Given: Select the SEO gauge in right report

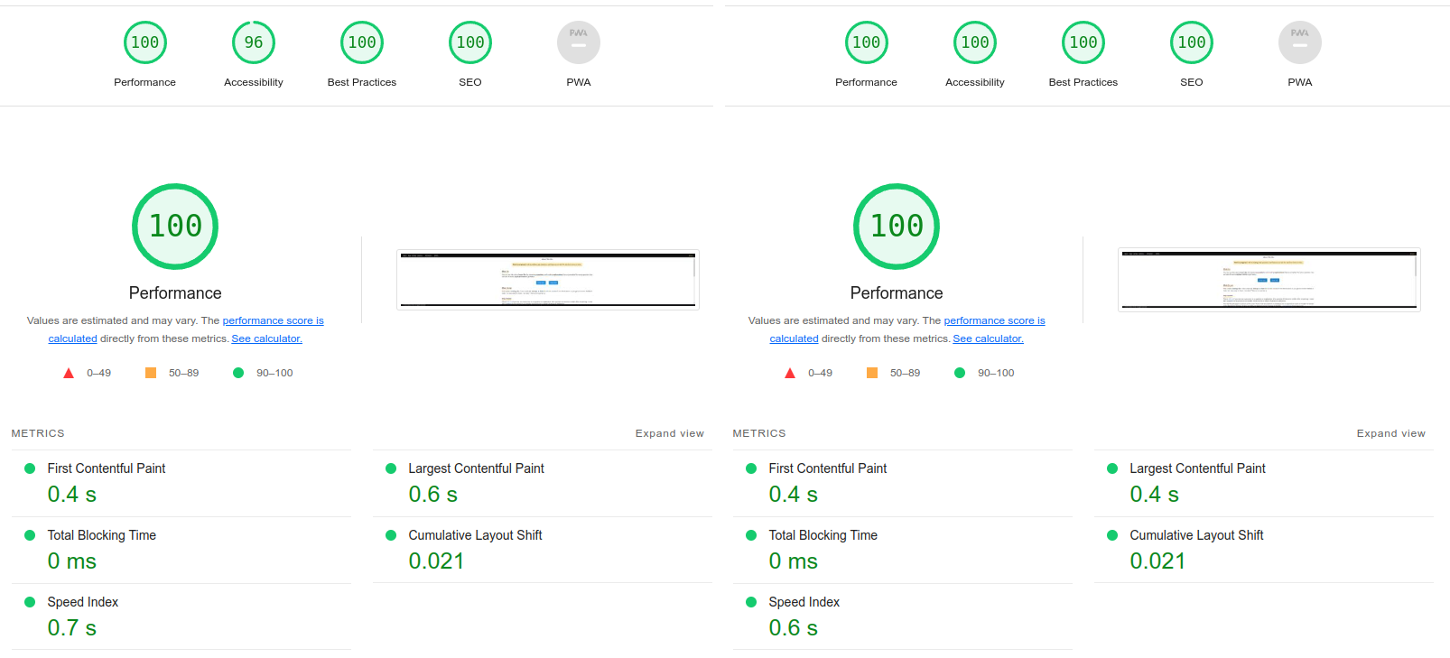Looking at the screenshot, I should pyautogui.click(x=1191, y=42).
